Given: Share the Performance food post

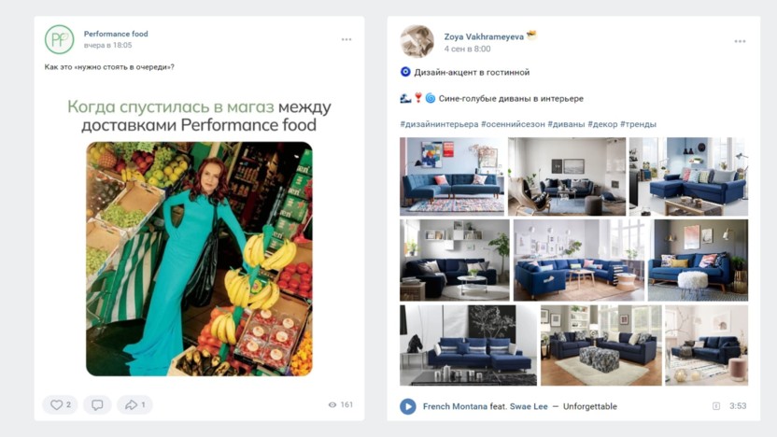Looking at the screenshot, I should 134,405.
